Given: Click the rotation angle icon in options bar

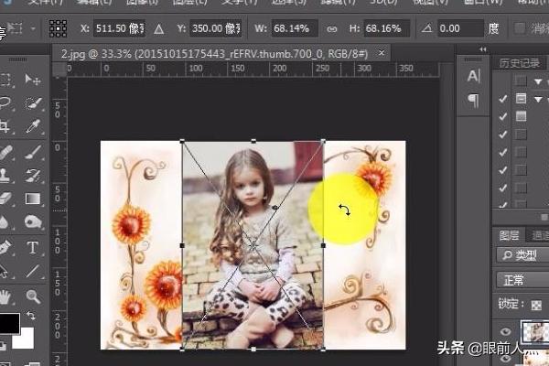Looking at the screenshot, I should tap(426, 28).
